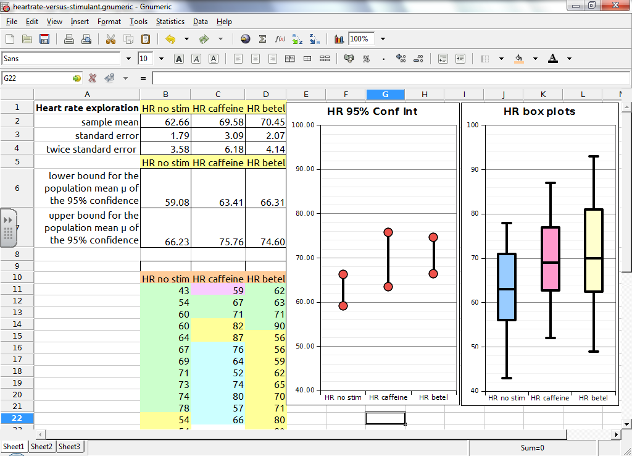Image resolution: width=632 pixels, height=456 pixels.
Task: Open the Format menu
Action: (x=109, y=22)
